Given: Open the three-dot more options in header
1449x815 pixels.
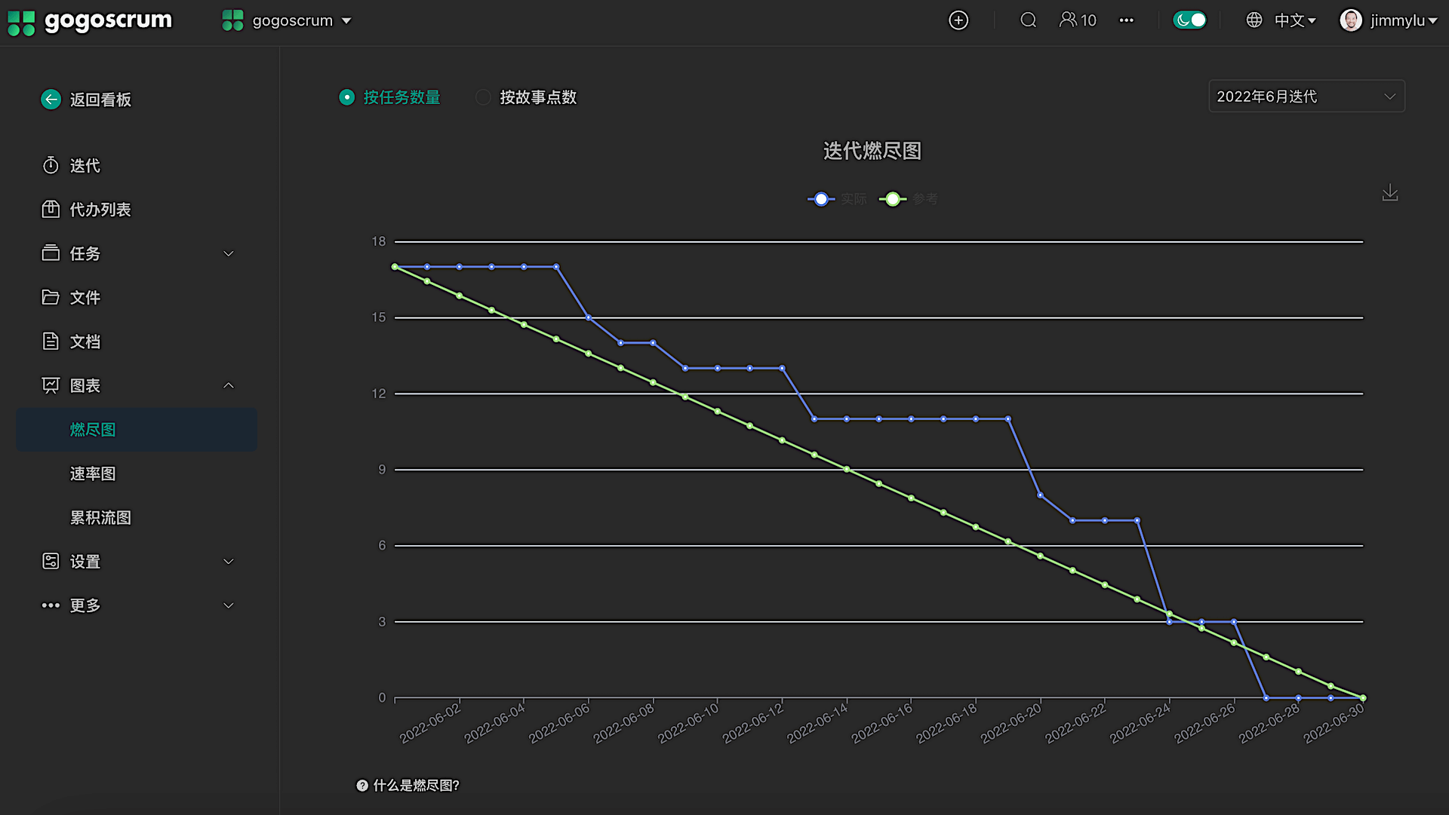Looking at the screenshot, I should tap(1126, 20).
